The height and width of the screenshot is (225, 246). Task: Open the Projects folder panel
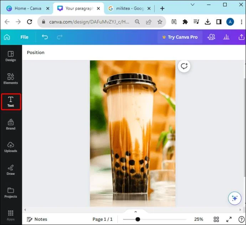click(x=11, y=193)
